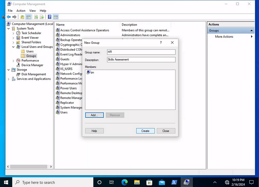Toggle the Show/Hide Action Pane icon
The width and height of the screenshot is (259, 187).
pos(56,17)
